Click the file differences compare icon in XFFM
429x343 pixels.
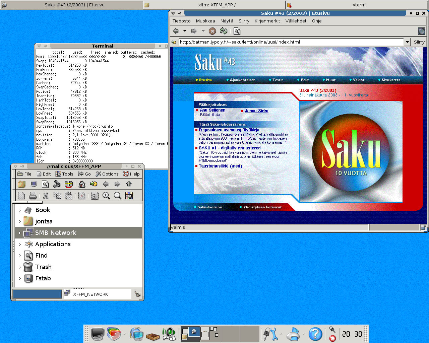click(x=69, y=184)
